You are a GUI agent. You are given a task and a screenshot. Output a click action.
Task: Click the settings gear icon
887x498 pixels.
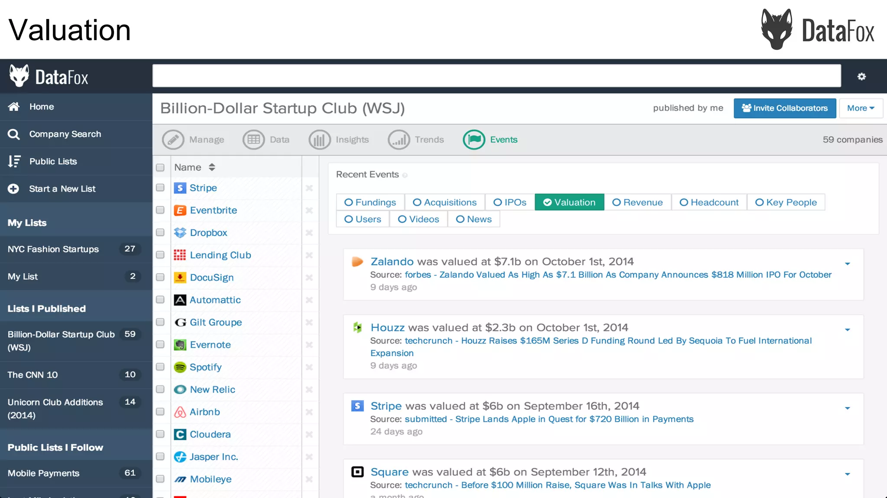point(861,77)
